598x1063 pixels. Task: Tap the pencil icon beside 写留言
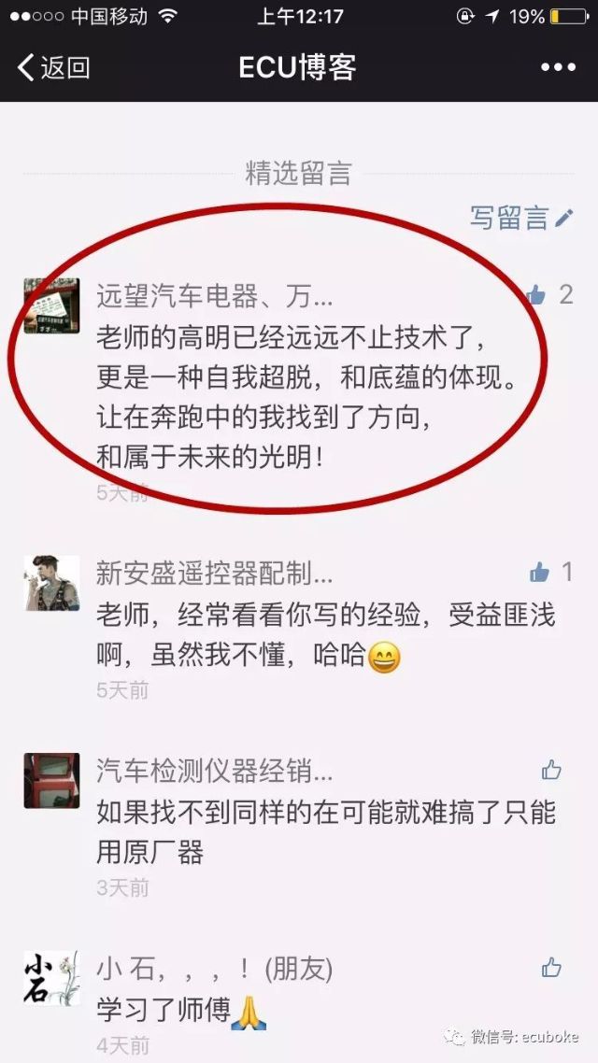coord(564,218)
